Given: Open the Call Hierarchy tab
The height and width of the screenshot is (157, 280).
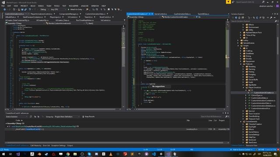Looking at the screenshot, I should [36, 145].
